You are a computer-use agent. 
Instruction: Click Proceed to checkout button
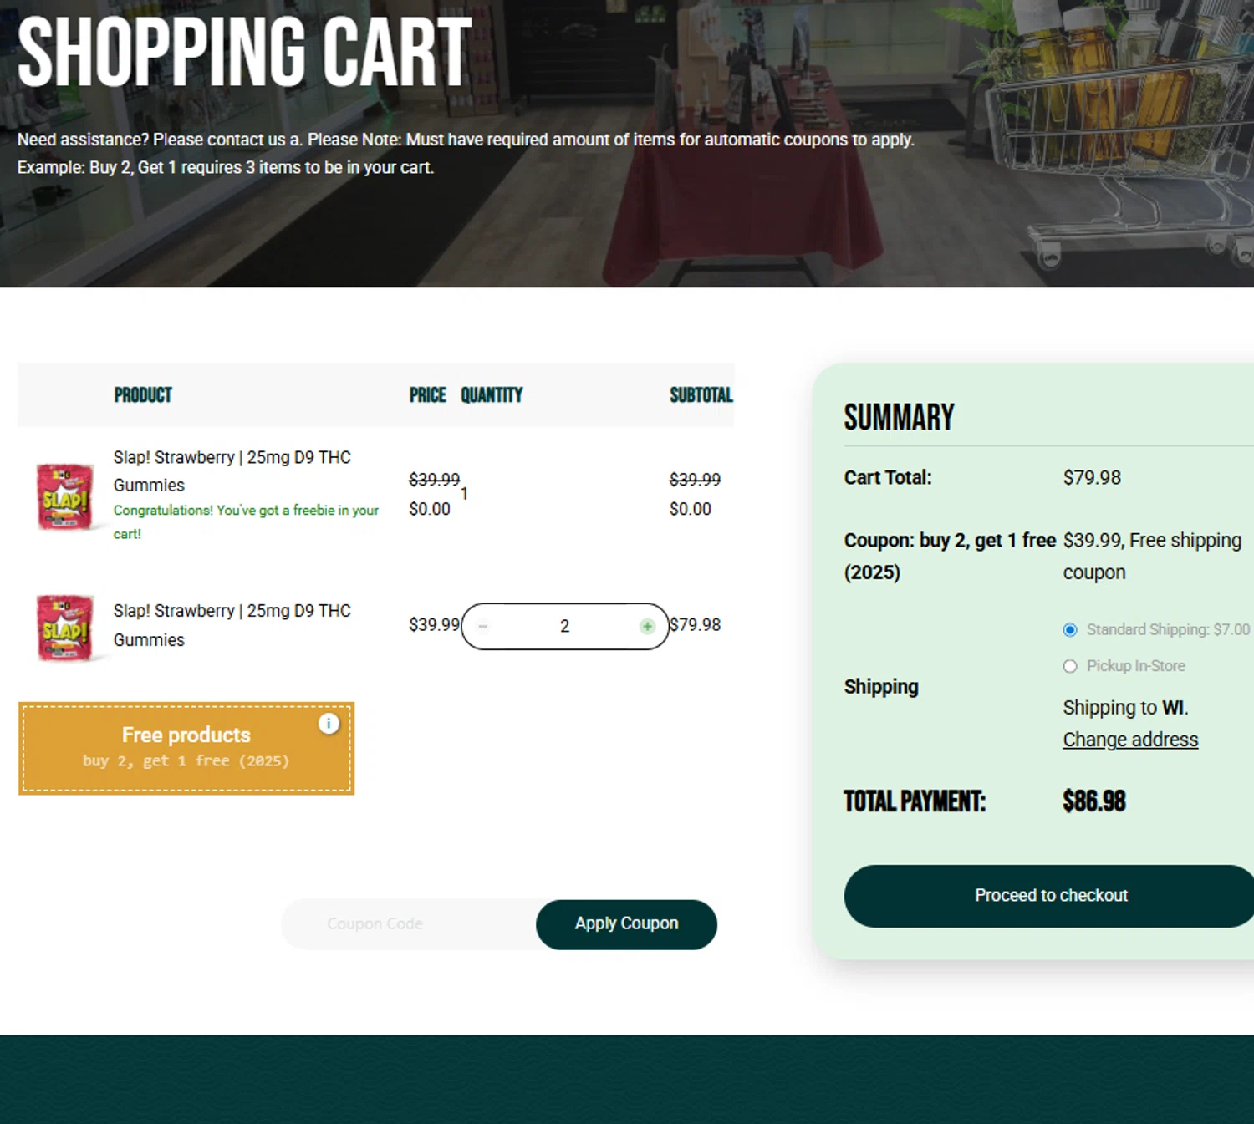click(1049, 896)
